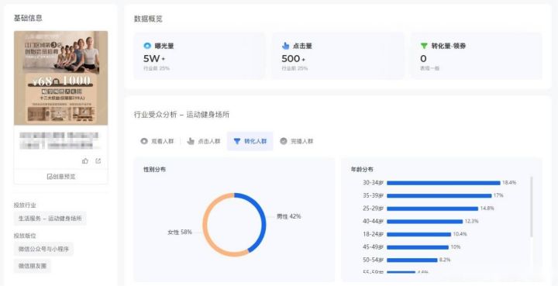Click the 生活服务 – 运动健身场所 industry tag
The image size is (558, 286).
coord(50,219)
